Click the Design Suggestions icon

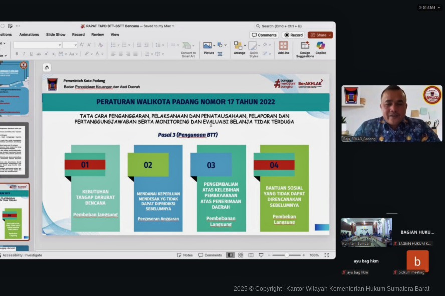305,47
